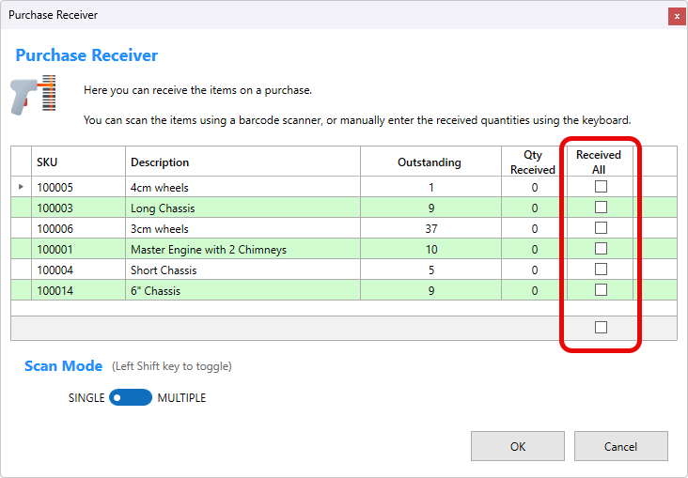Check Received All for 4cm wheels
Image resolution: width=688 pixels, height=478 pixels.
click(601, 187)
